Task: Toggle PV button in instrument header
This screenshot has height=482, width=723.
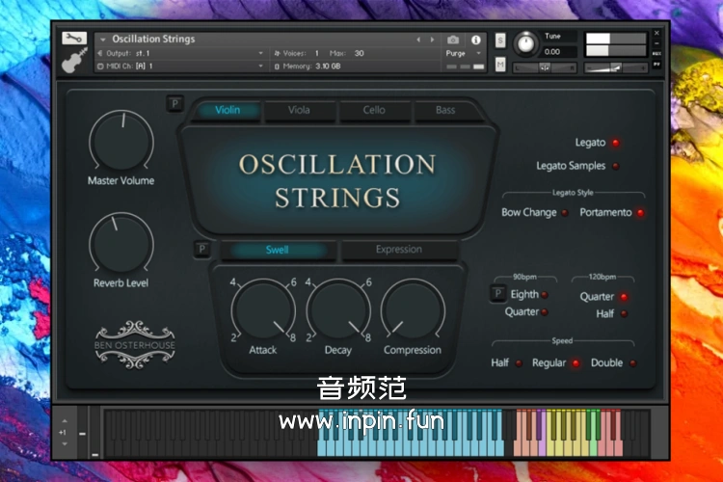Action: pyautogui.click(x=657, y=65)
